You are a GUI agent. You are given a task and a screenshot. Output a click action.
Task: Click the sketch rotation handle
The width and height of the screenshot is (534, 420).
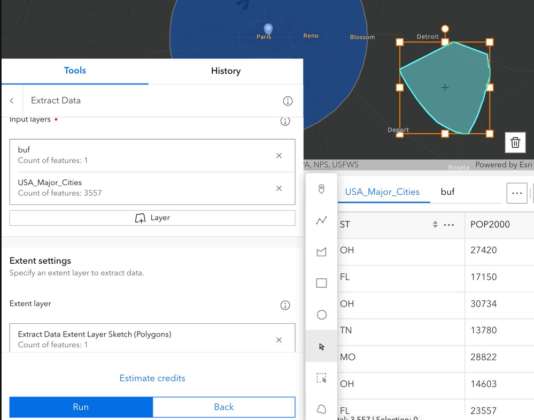445,29
